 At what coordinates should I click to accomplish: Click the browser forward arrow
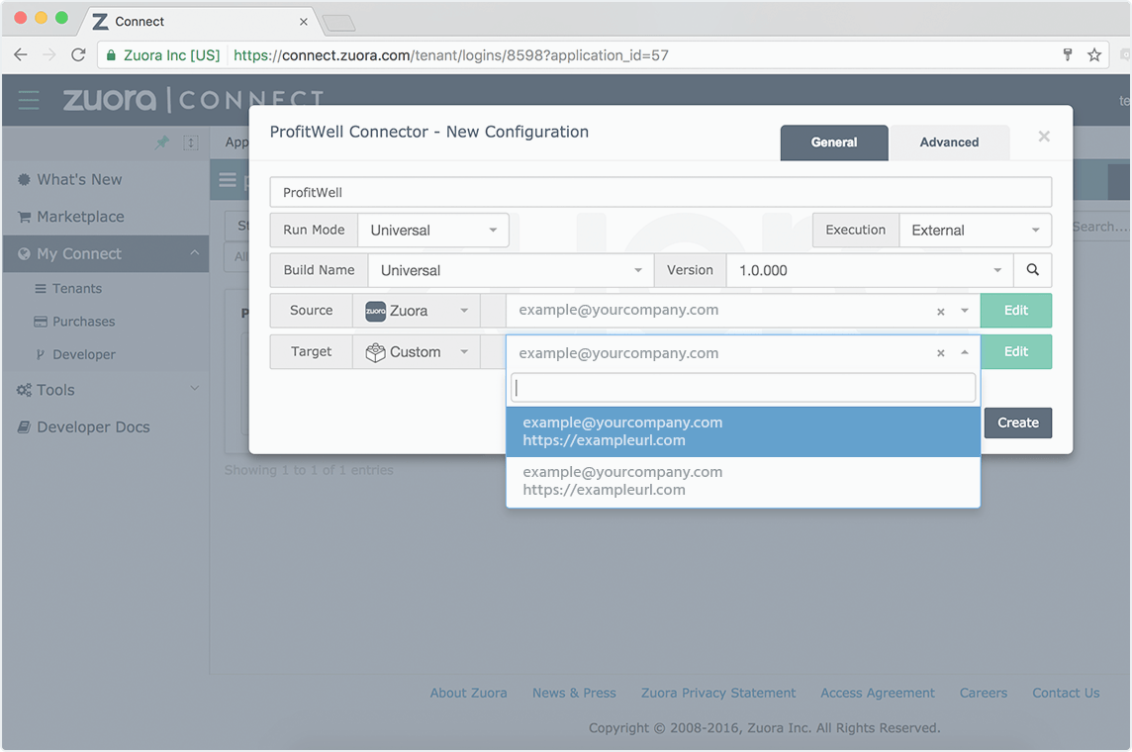(x=49, y=54)
